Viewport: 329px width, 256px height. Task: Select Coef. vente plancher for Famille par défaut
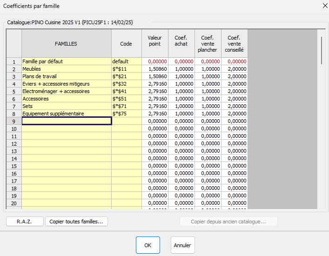click(x=208, y=61)
